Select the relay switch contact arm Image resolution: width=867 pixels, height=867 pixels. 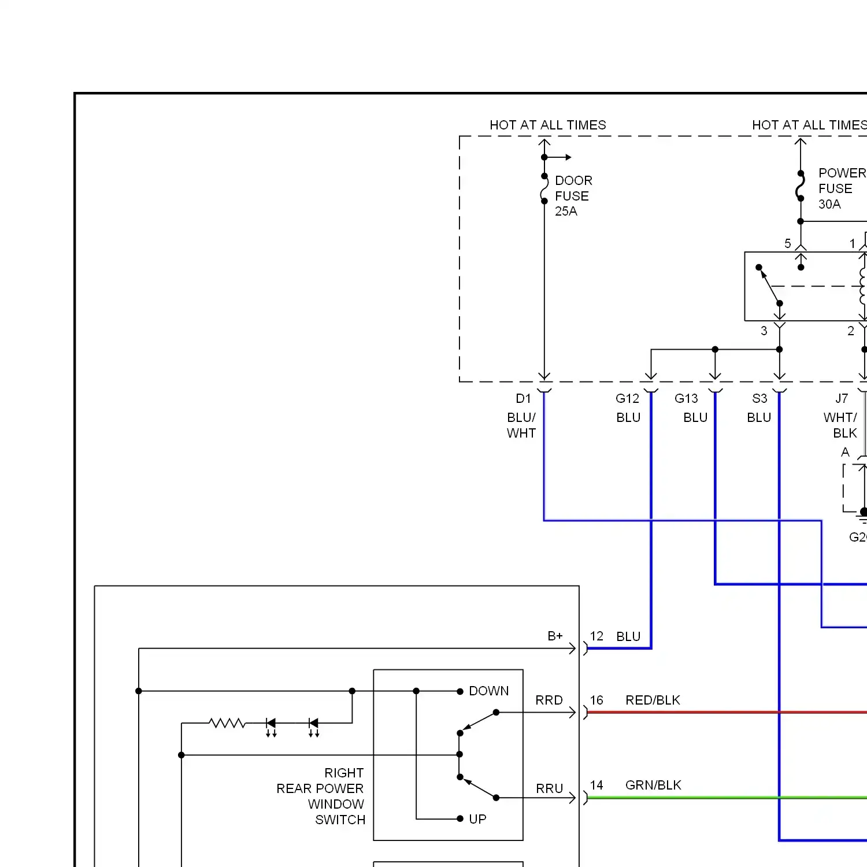coord(769,286)
